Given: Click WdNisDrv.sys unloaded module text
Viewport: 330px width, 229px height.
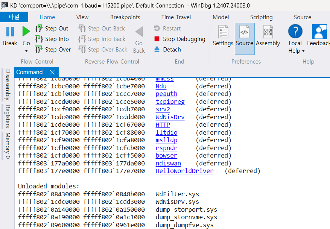Looking at the screenshot, I should point(177,202).
